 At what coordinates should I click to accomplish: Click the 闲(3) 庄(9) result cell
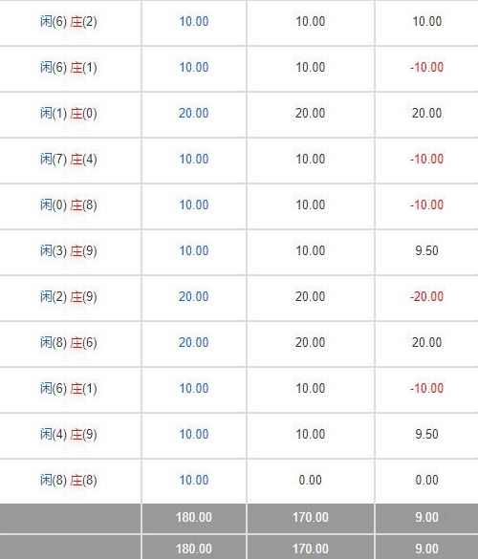69,250
